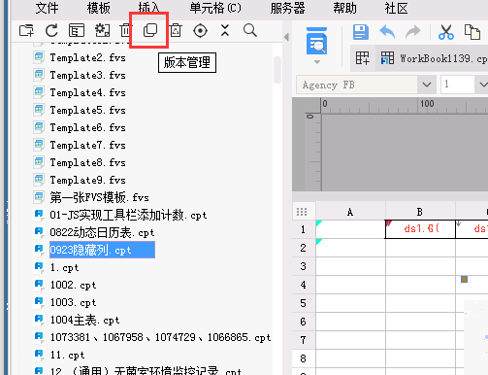
Task: Collapse all folders with arrows icon
Action: pyautogui.click(x=225, y=30)
